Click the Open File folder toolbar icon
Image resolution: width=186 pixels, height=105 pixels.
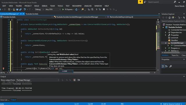coord(14,9)
